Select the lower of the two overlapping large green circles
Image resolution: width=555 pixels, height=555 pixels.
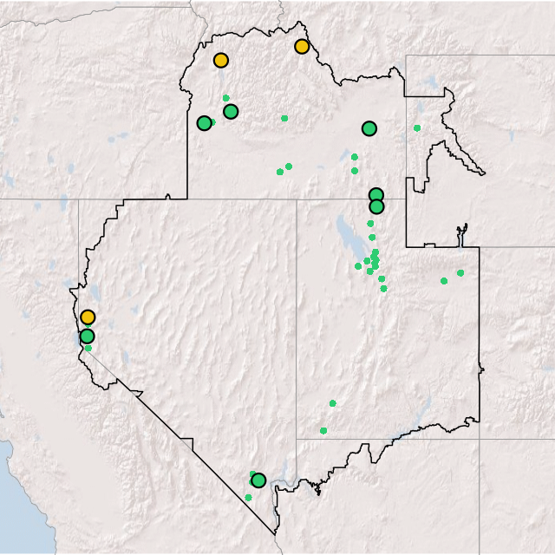click(x=376, y=206)
